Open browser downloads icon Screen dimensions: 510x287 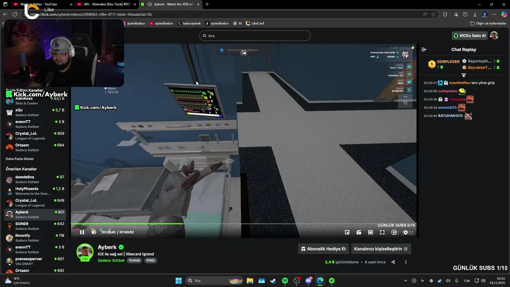click(x=475, y=14)
